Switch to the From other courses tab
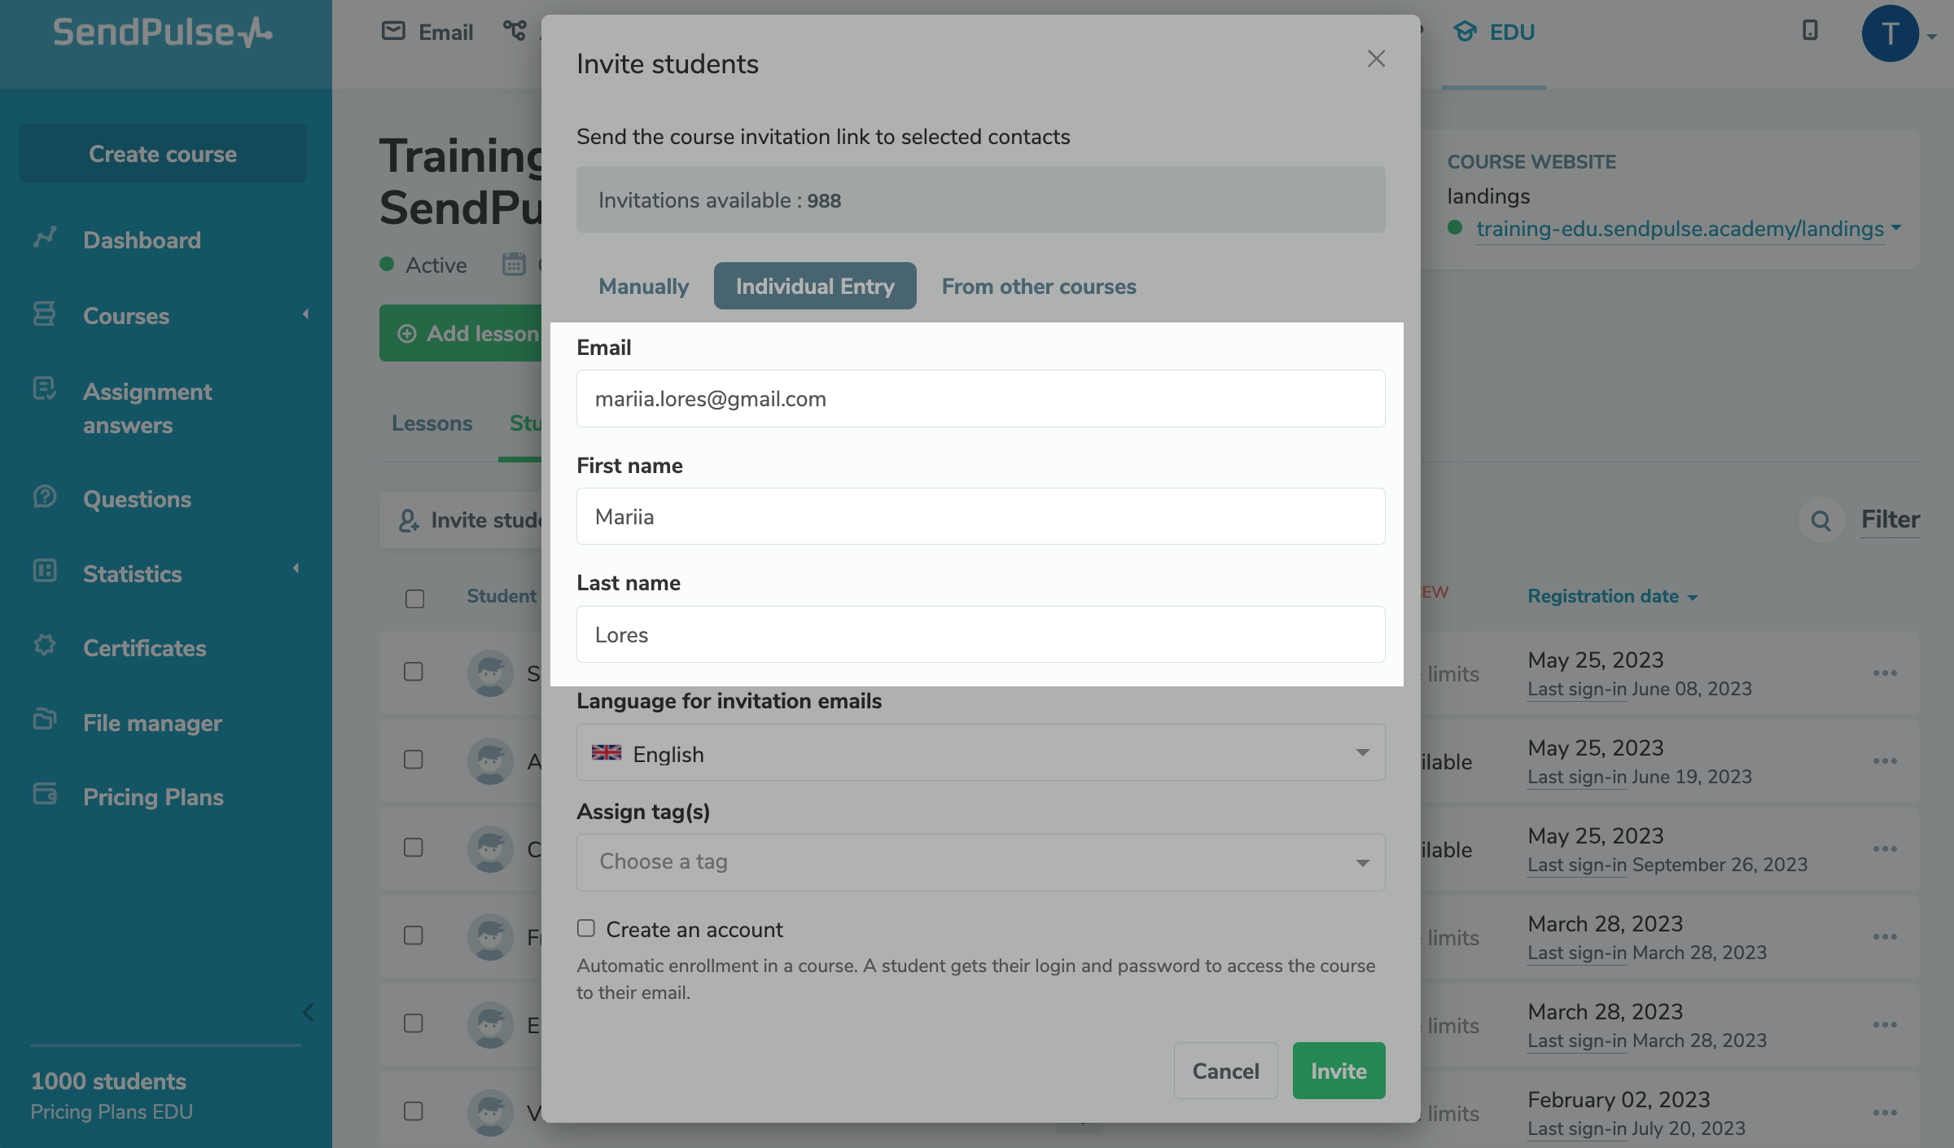This screenshot has height=1148, width=1954. pyautogui.click(x=1039, y=287)
